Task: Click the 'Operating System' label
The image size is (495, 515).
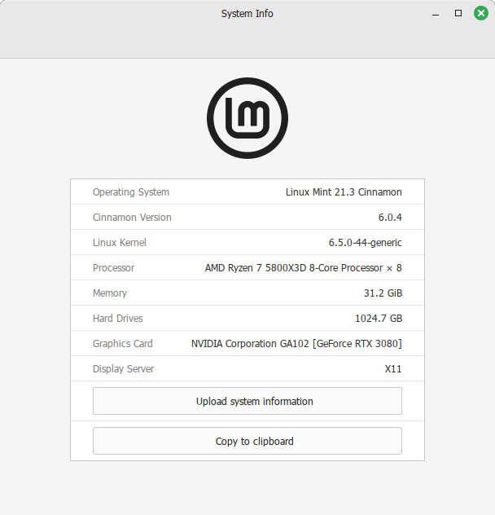Action: point(131,191)
